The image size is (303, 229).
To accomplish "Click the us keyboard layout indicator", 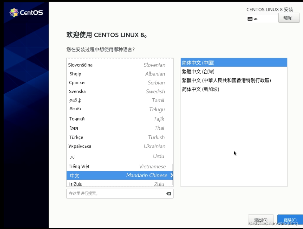I will [256, 19].
